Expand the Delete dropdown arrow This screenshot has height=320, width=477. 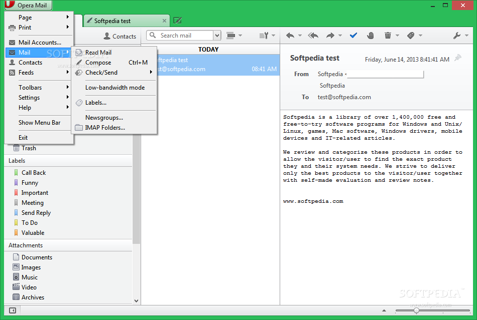(397, 36)
